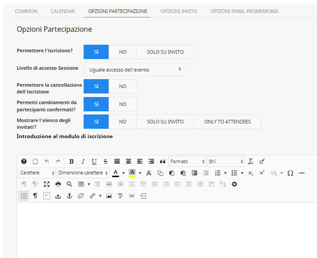Click inside the editor text area
Viewport: 317px width, 258px height.
167,230
